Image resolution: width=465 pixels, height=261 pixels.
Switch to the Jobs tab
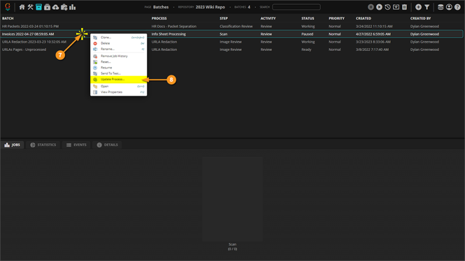pos(12,144)
